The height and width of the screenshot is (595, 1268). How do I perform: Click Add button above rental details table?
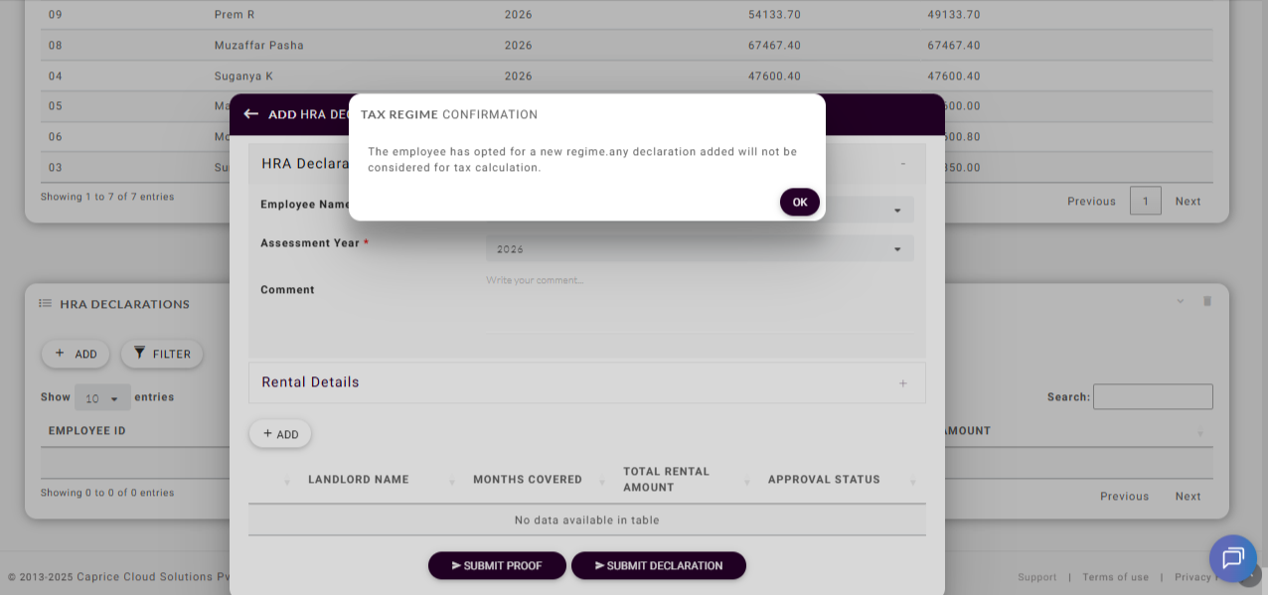(280, 434)
